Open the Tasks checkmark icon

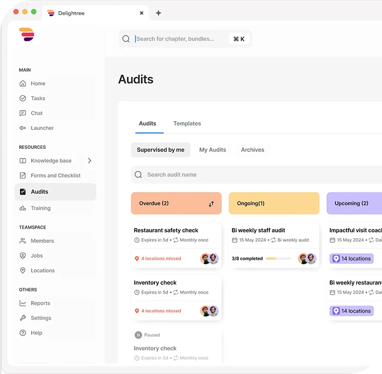23,98
